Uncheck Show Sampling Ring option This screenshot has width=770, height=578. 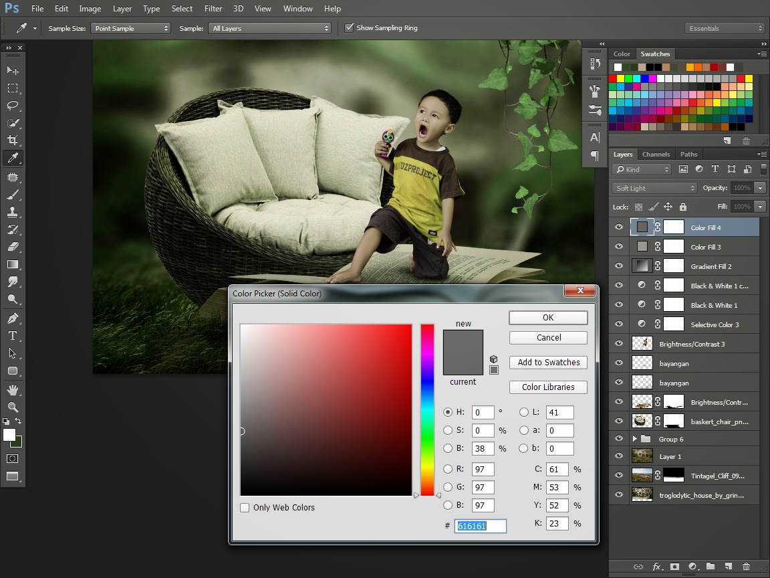pyautogui.click(x=349, y=28)
